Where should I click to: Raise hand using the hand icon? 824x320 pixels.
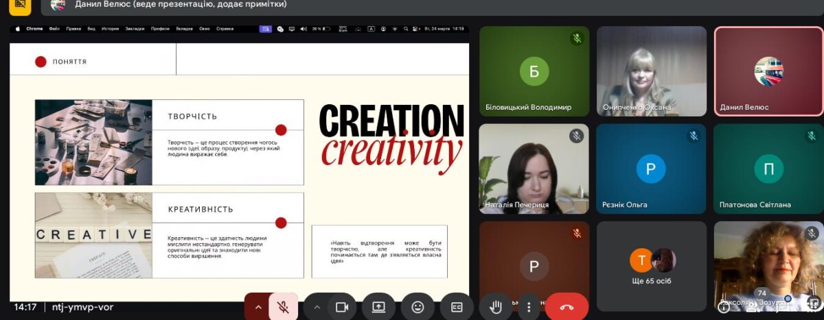click(495, 307)
